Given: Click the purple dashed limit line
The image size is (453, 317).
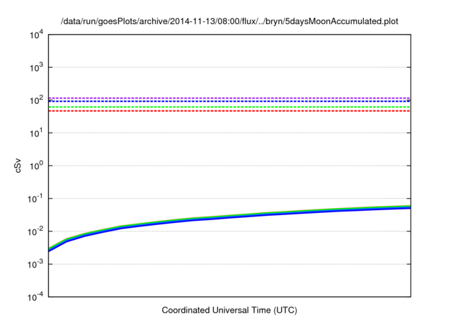Looking at the screenshot, I should tap(229, 98).
